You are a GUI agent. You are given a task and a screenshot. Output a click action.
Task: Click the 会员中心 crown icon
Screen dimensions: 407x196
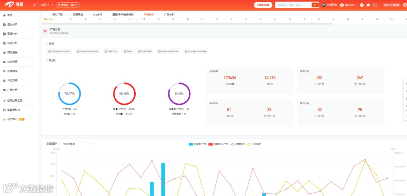coord(5,119)
